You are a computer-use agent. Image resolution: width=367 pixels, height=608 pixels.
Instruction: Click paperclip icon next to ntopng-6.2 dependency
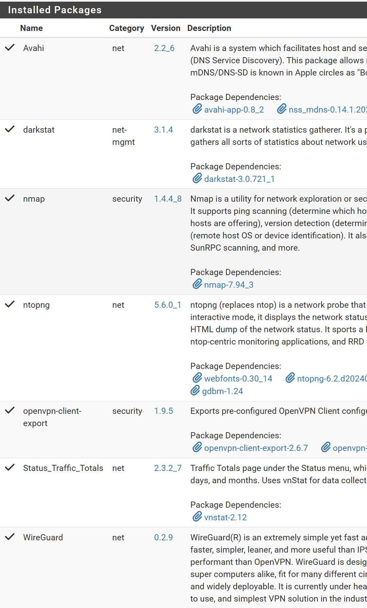coord(290,378)
